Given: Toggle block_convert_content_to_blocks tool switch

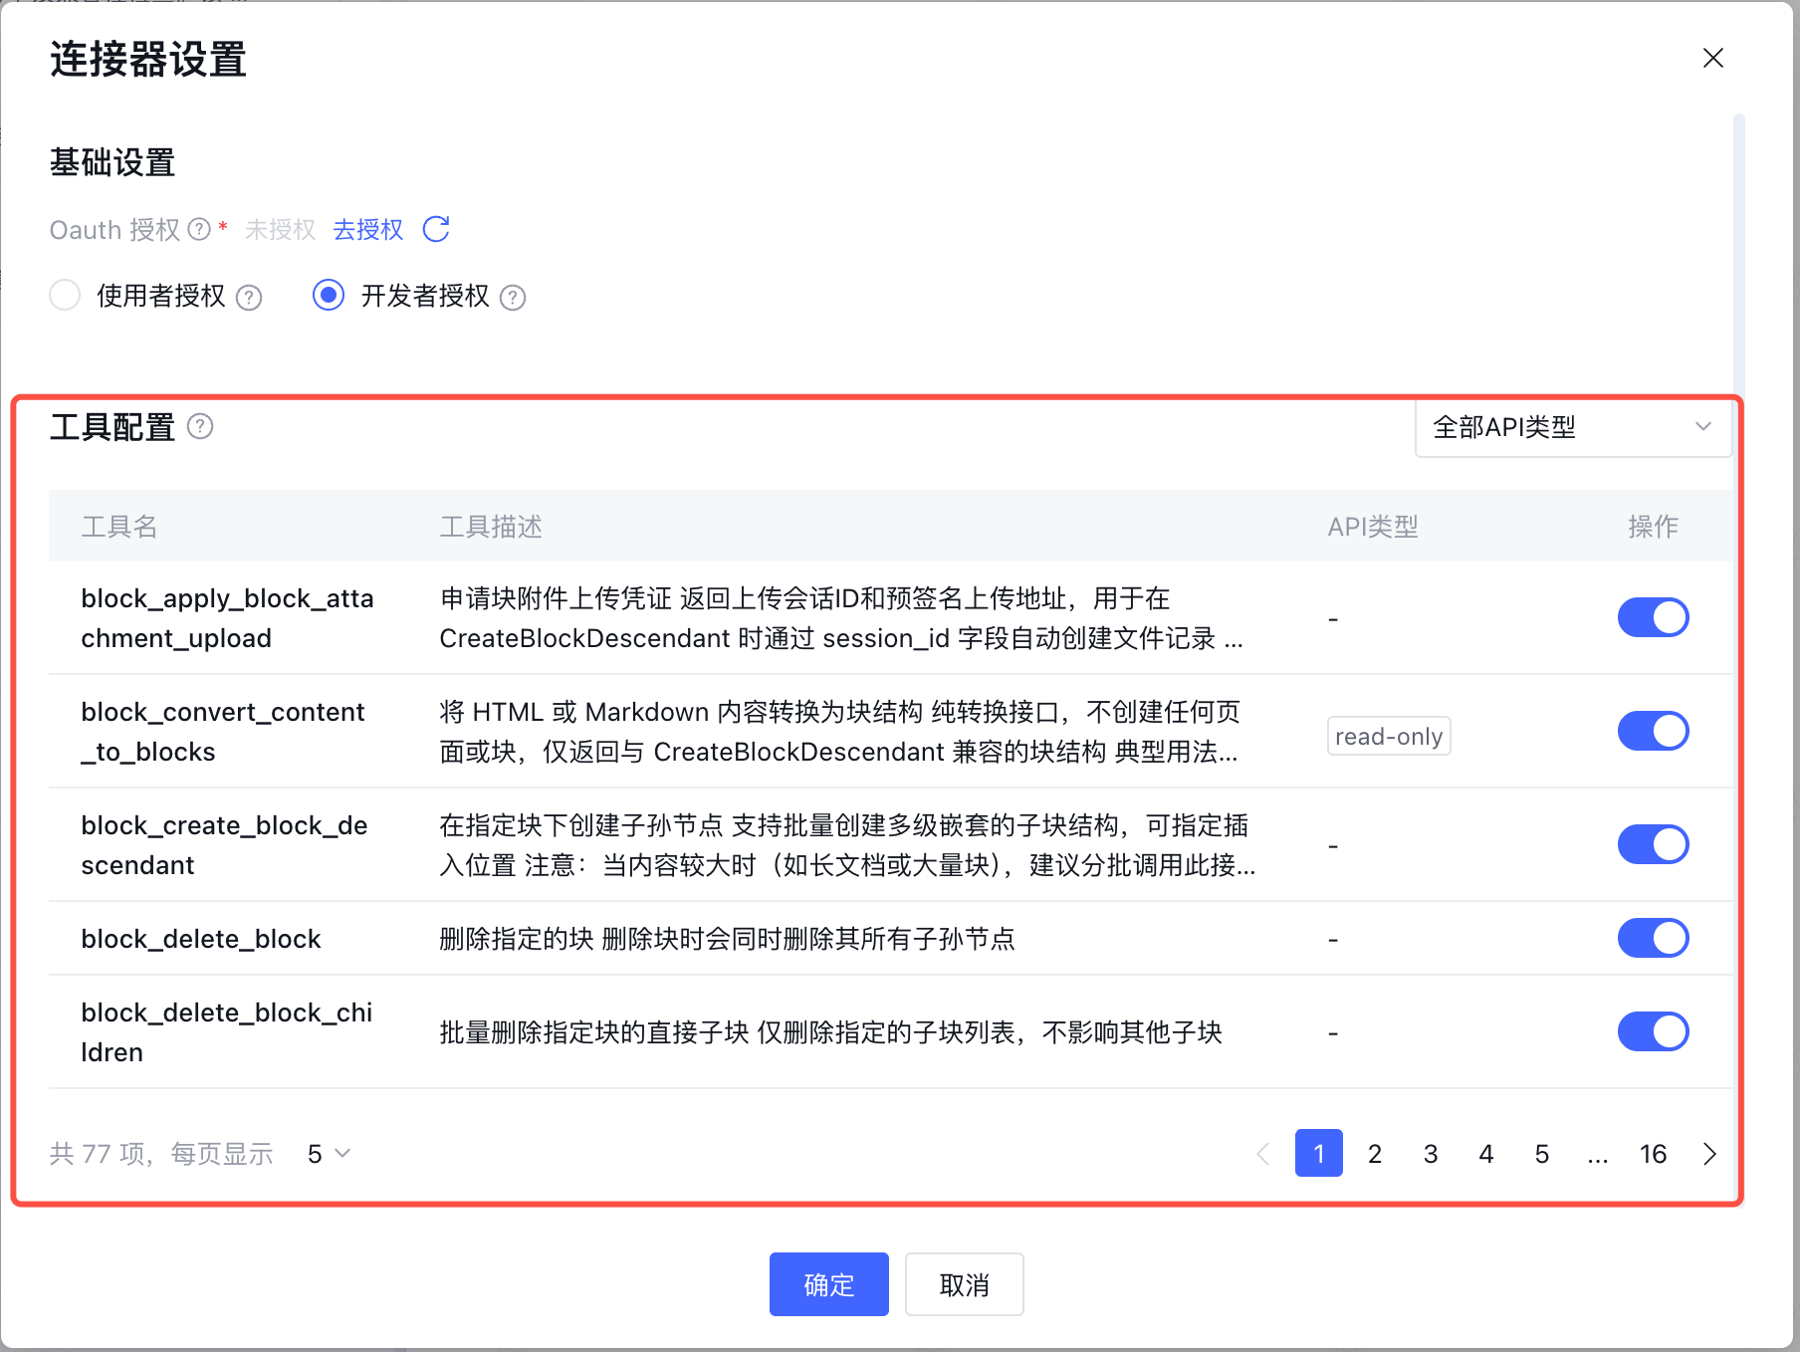Looking at the screenshot, I should (1653, 731).
